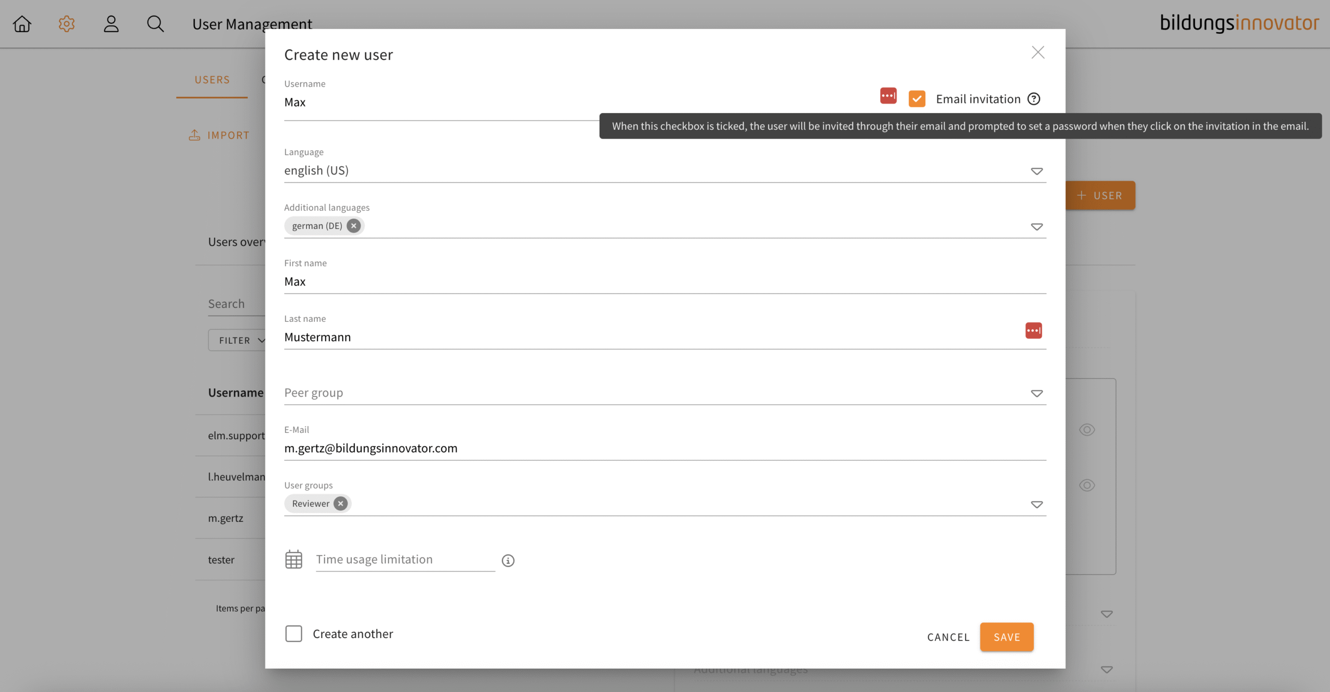Expand the User groups dropdown arrow
1330x692 pixels.
pyautogui.click(x=1036, y=505)
